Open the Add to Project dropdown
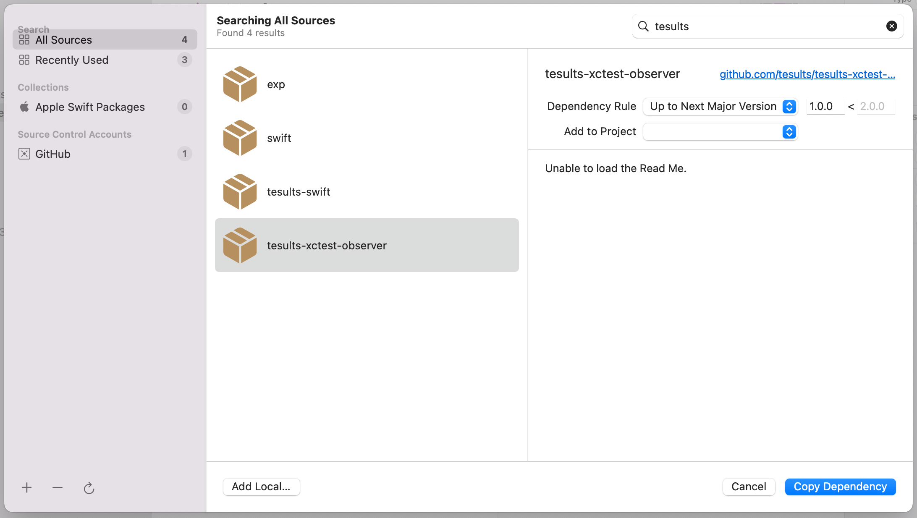Screen dimensions: 917x518 pyautogui.click(x=720, y=132)
